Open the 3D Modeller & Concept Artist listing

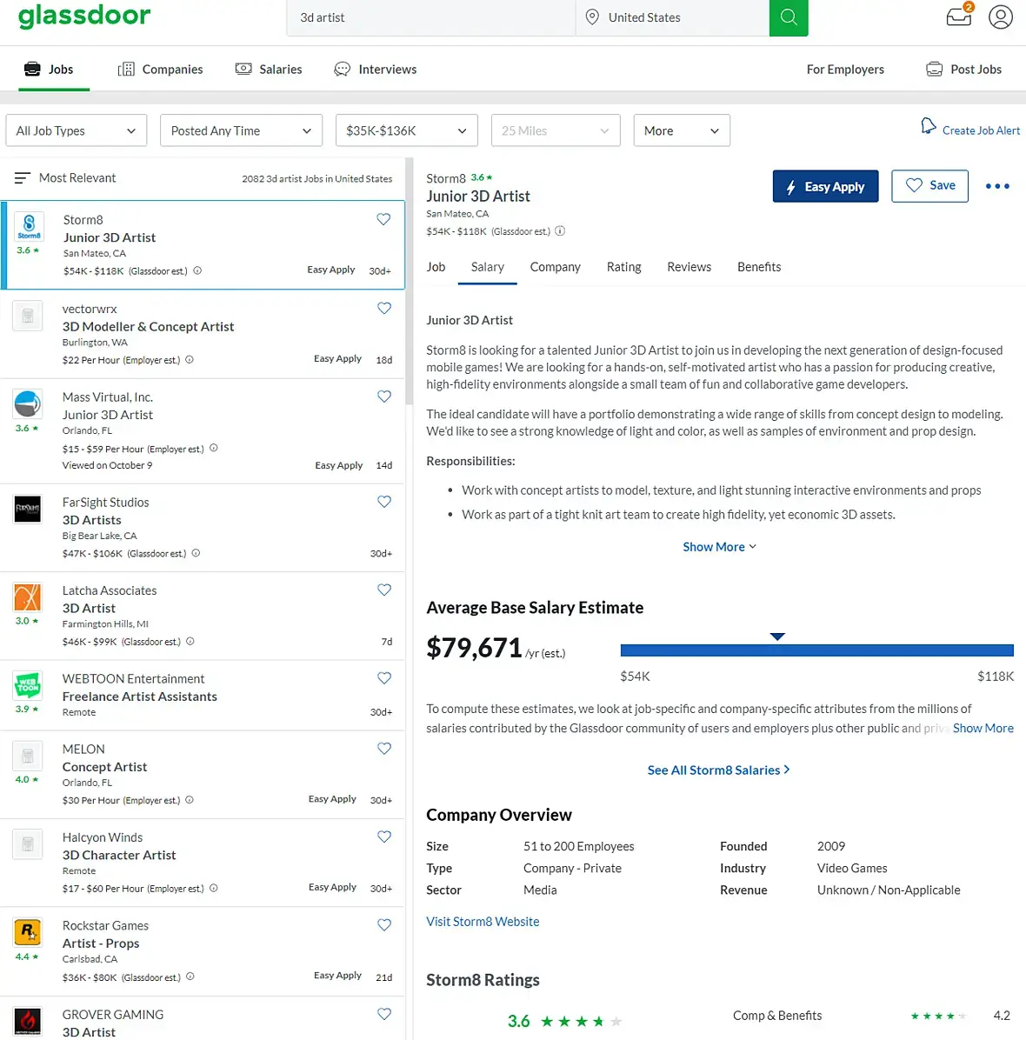[203, 334]
